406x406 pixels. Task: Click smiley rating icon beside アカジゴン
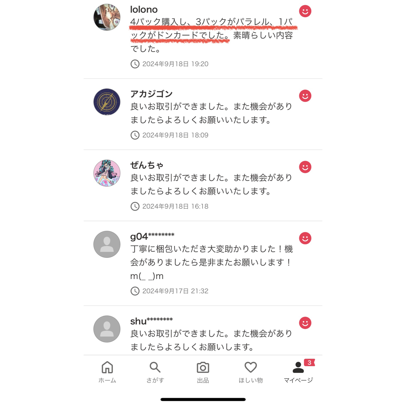pyautogui.click(x=305, y=96)
